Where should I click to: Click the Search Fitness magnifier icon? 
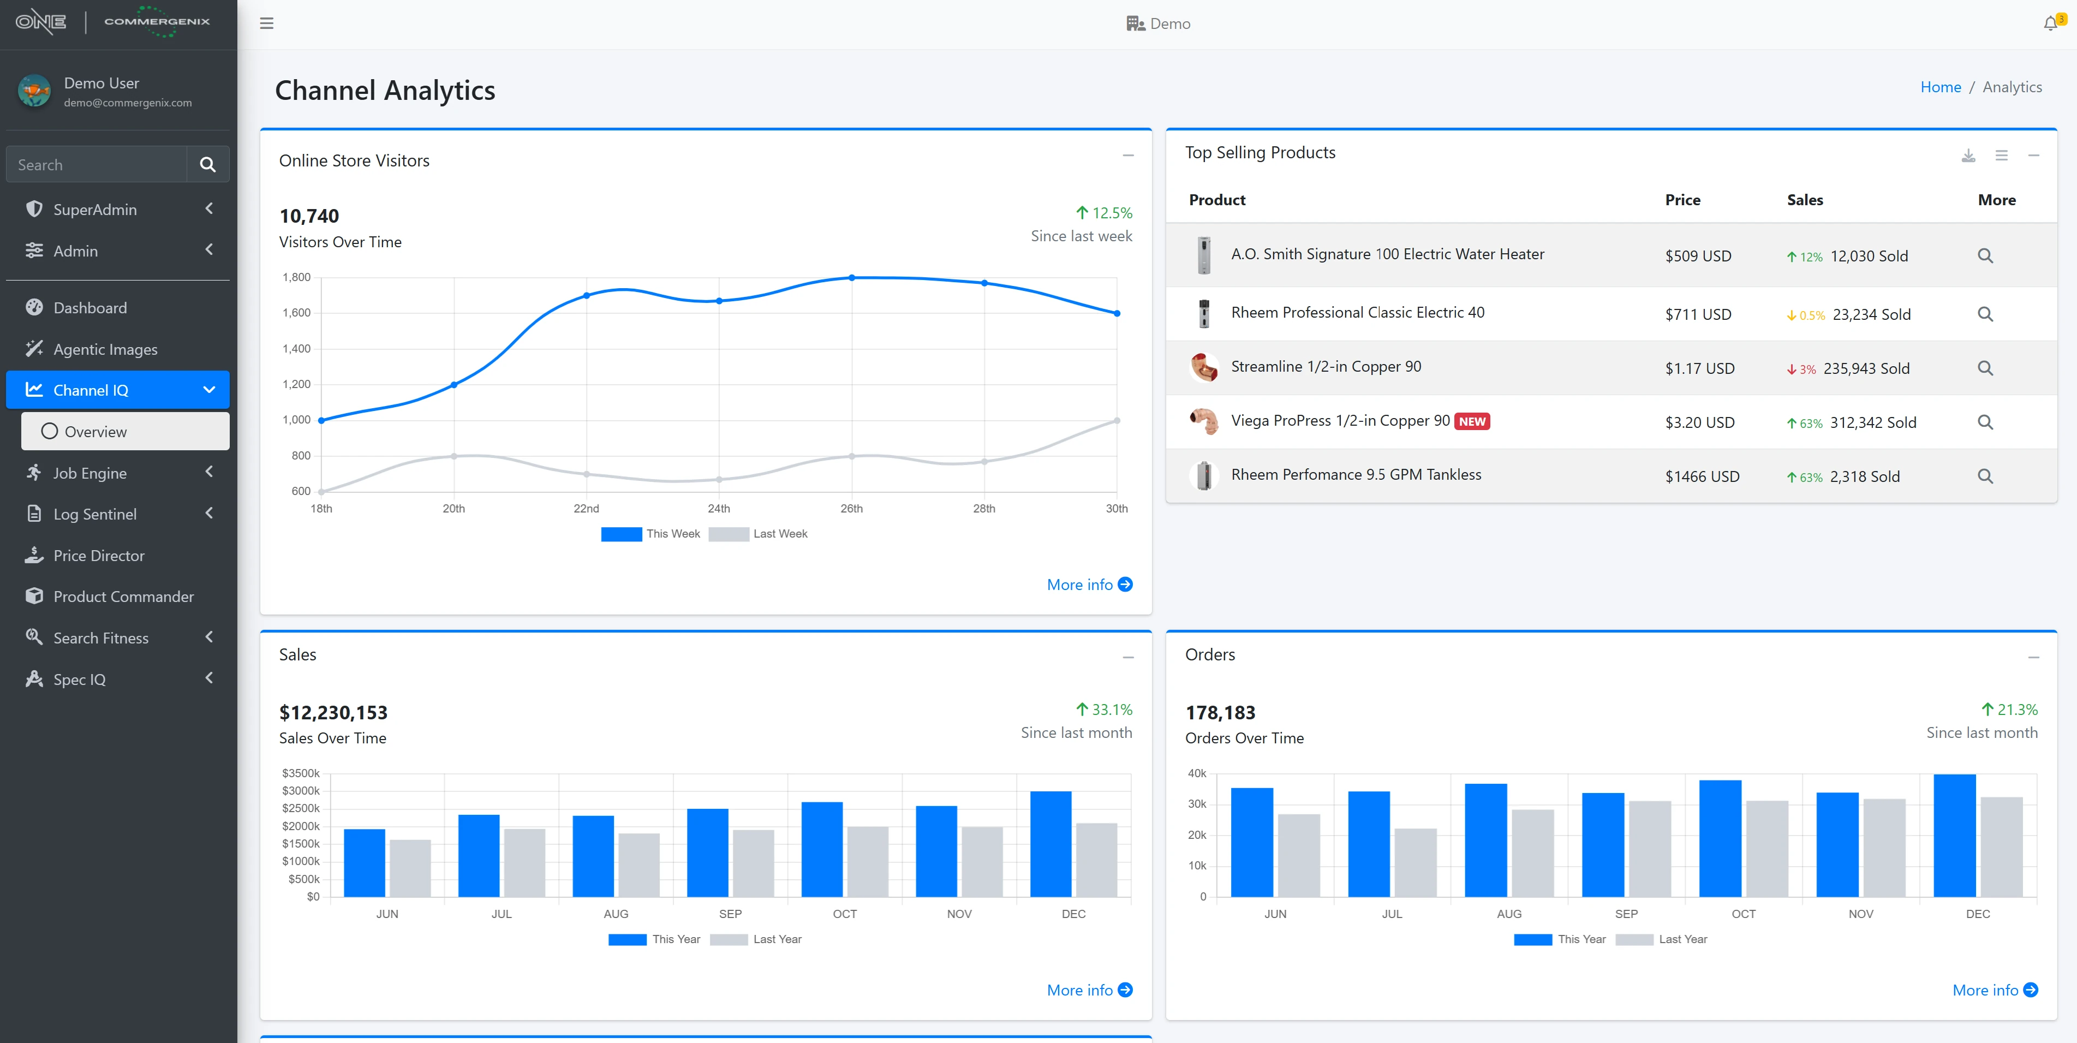click(x=34, y=636)
